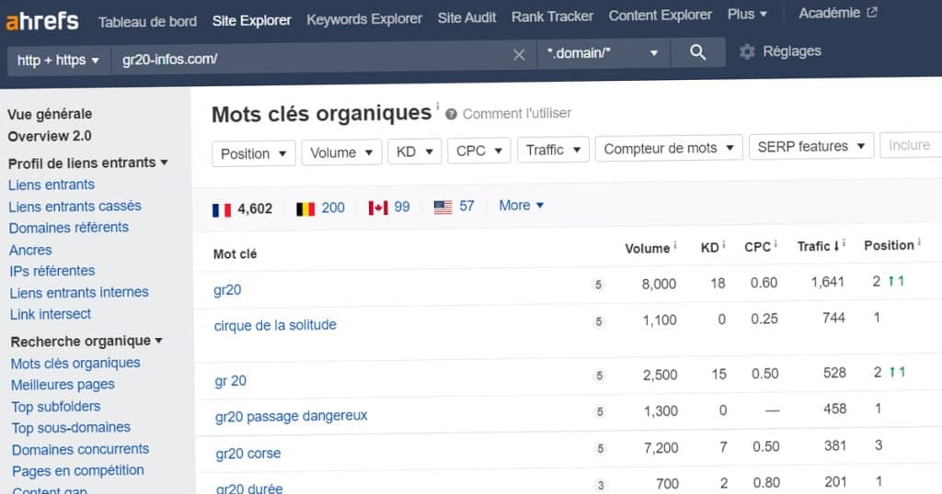Viewport: 942px width, 494px height.
Task: Open Liens entrants internes report
Action: (x=79, y=293)
